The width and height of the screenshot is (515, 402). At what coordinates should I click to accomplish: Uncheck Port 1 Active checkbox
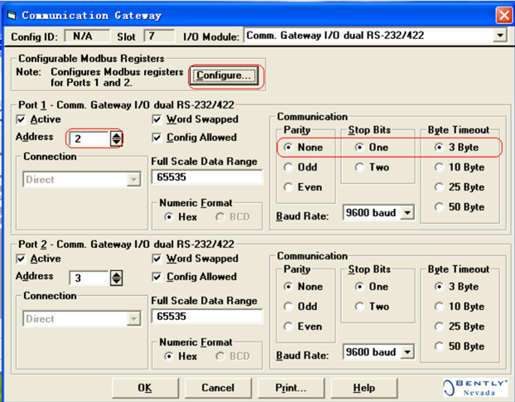click(21, 119)
